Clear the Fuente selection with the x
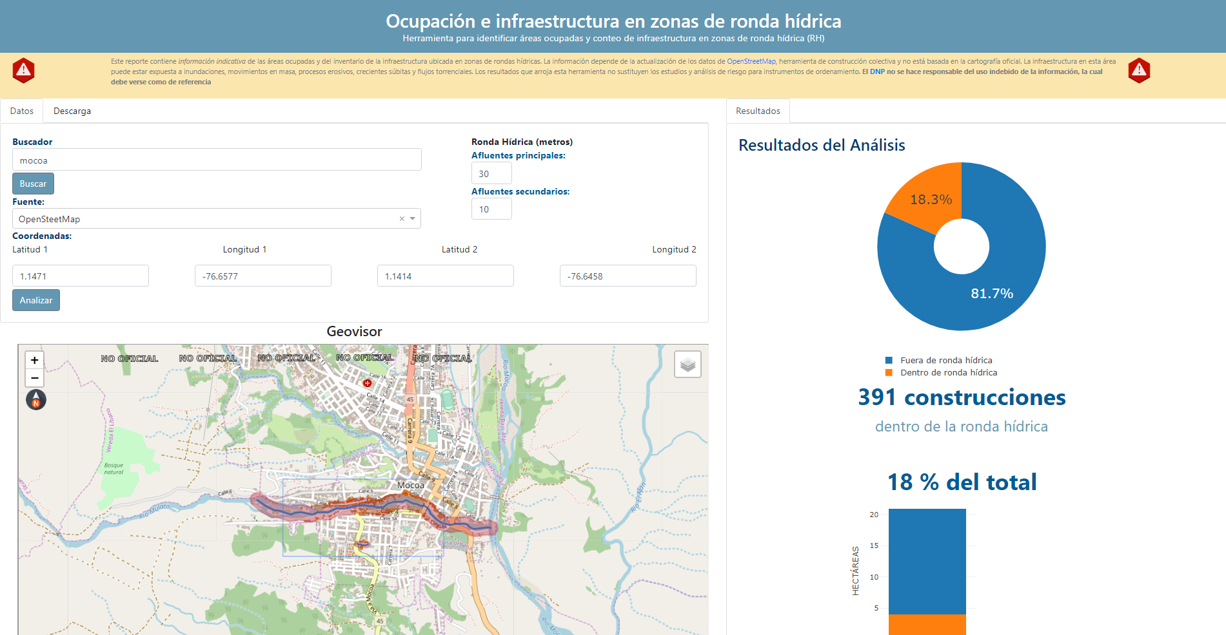This screenshot has height=635, width=1226. (402, 218)
